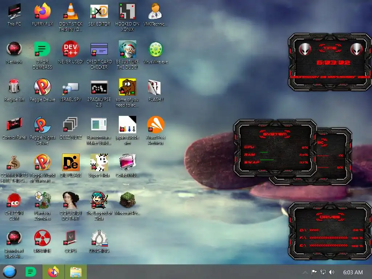Screen dimensions: 372x279
Task: Click the CHUZZIN CUM red fuzzball icon
Action: [x=14, y=206]
